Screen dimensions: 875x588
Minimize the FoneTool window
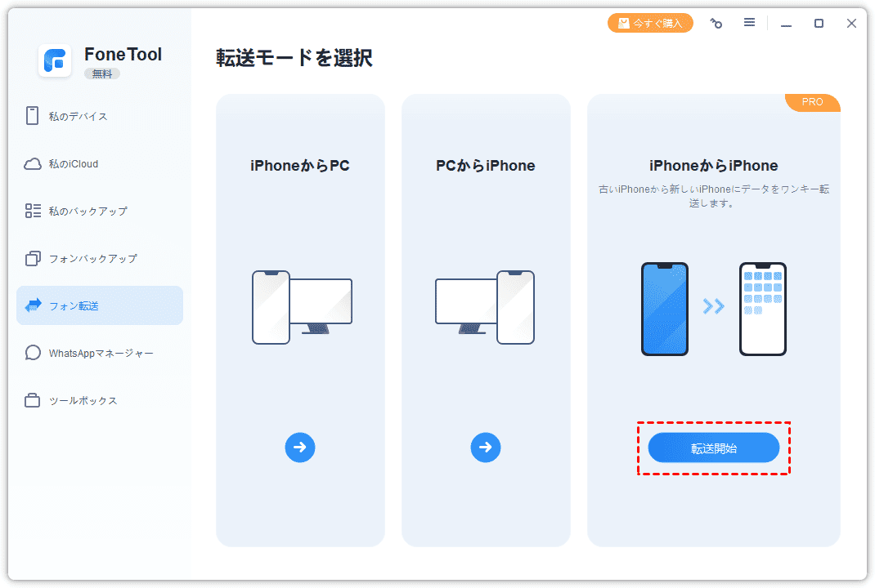coord(786,24)
